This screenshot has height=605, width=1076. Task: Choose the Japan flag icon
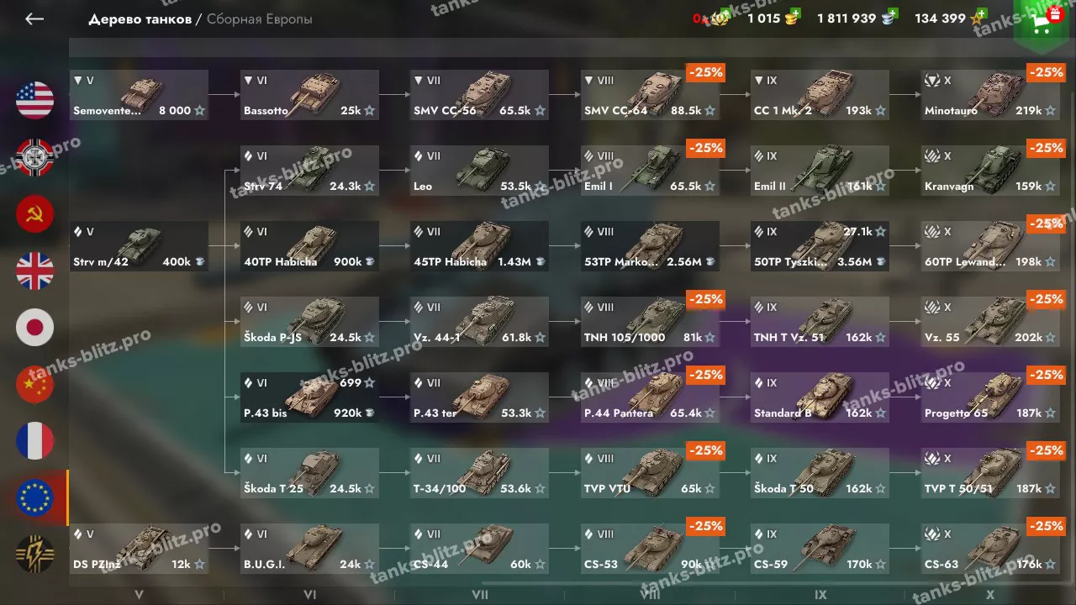click(x=34, y=327)
